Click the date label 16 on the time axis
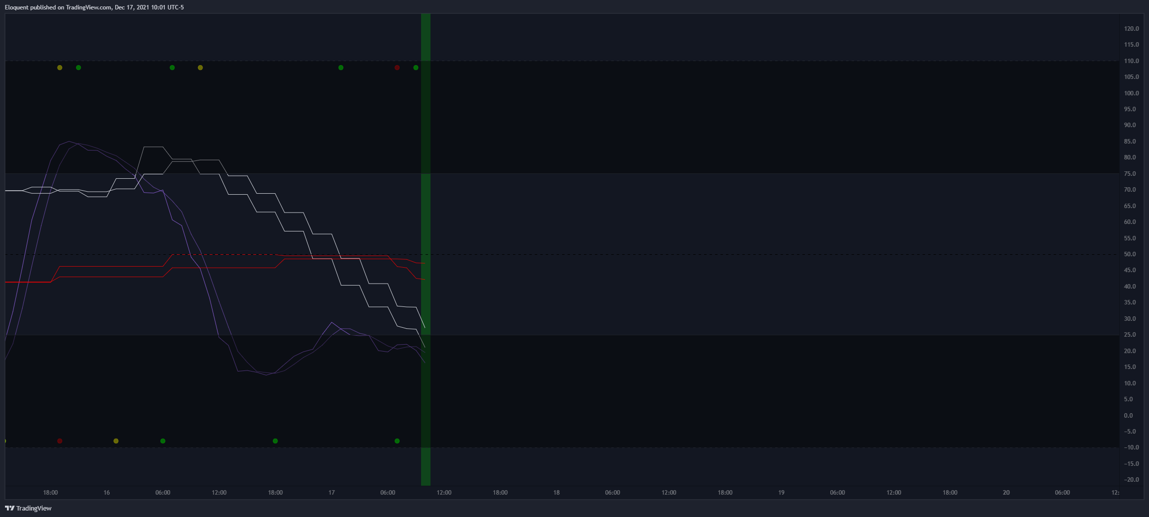The height and width of the screenshot is (517, 1149). [107, 493]
